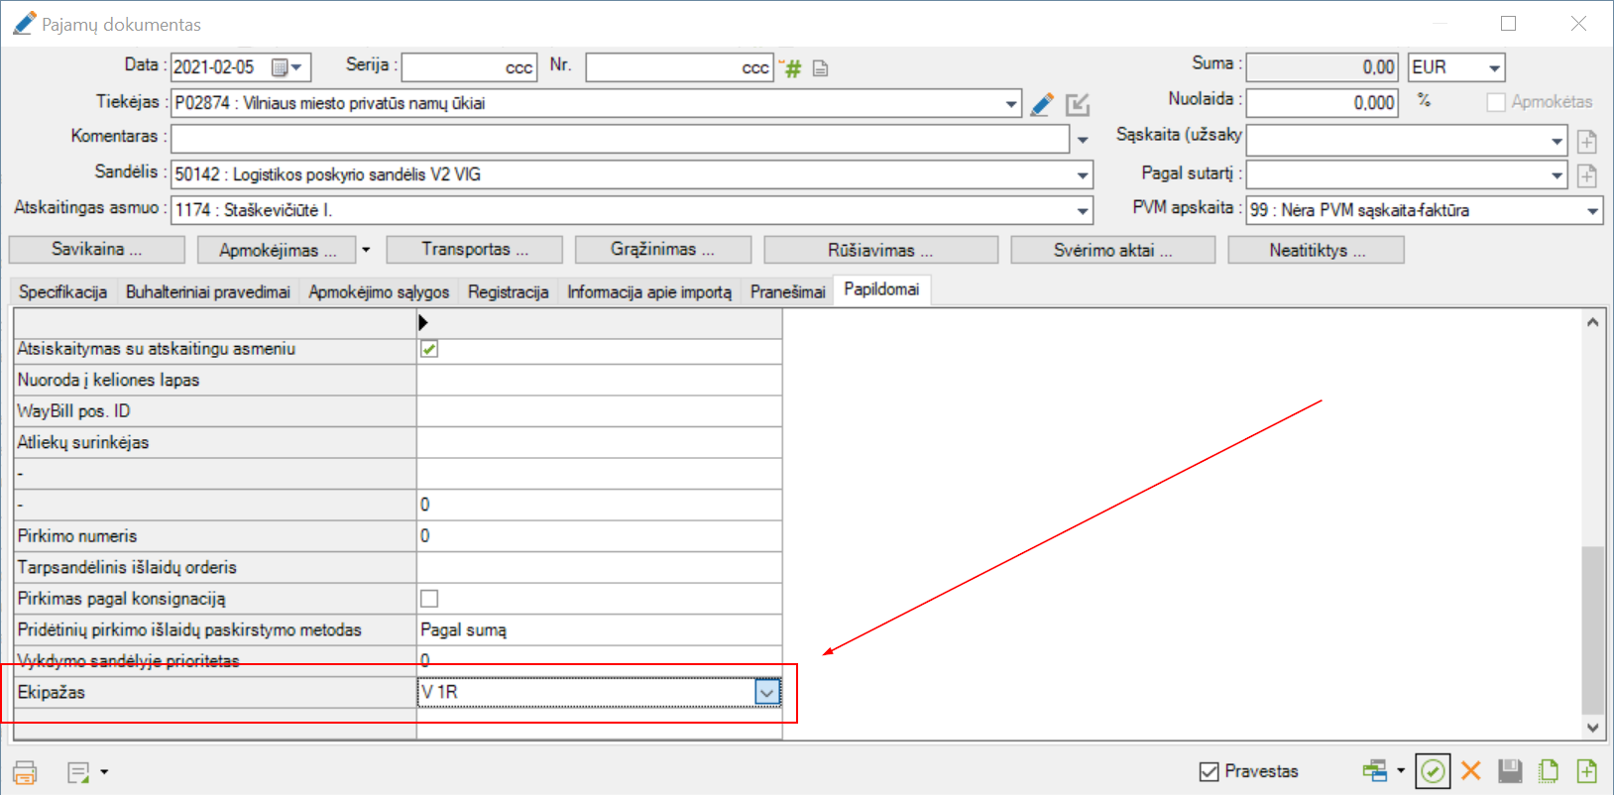1614x795 pixels.
Task: Expand the Tiekėjas supplier dropdown
Action: tap(1011, 104)
